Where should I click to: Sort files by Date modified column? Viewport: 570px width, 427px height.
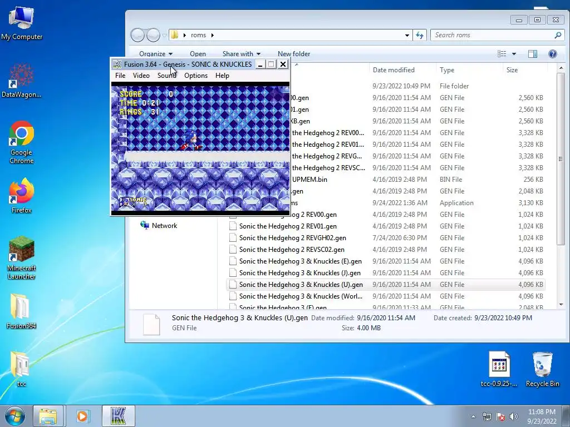pos(402,69)
